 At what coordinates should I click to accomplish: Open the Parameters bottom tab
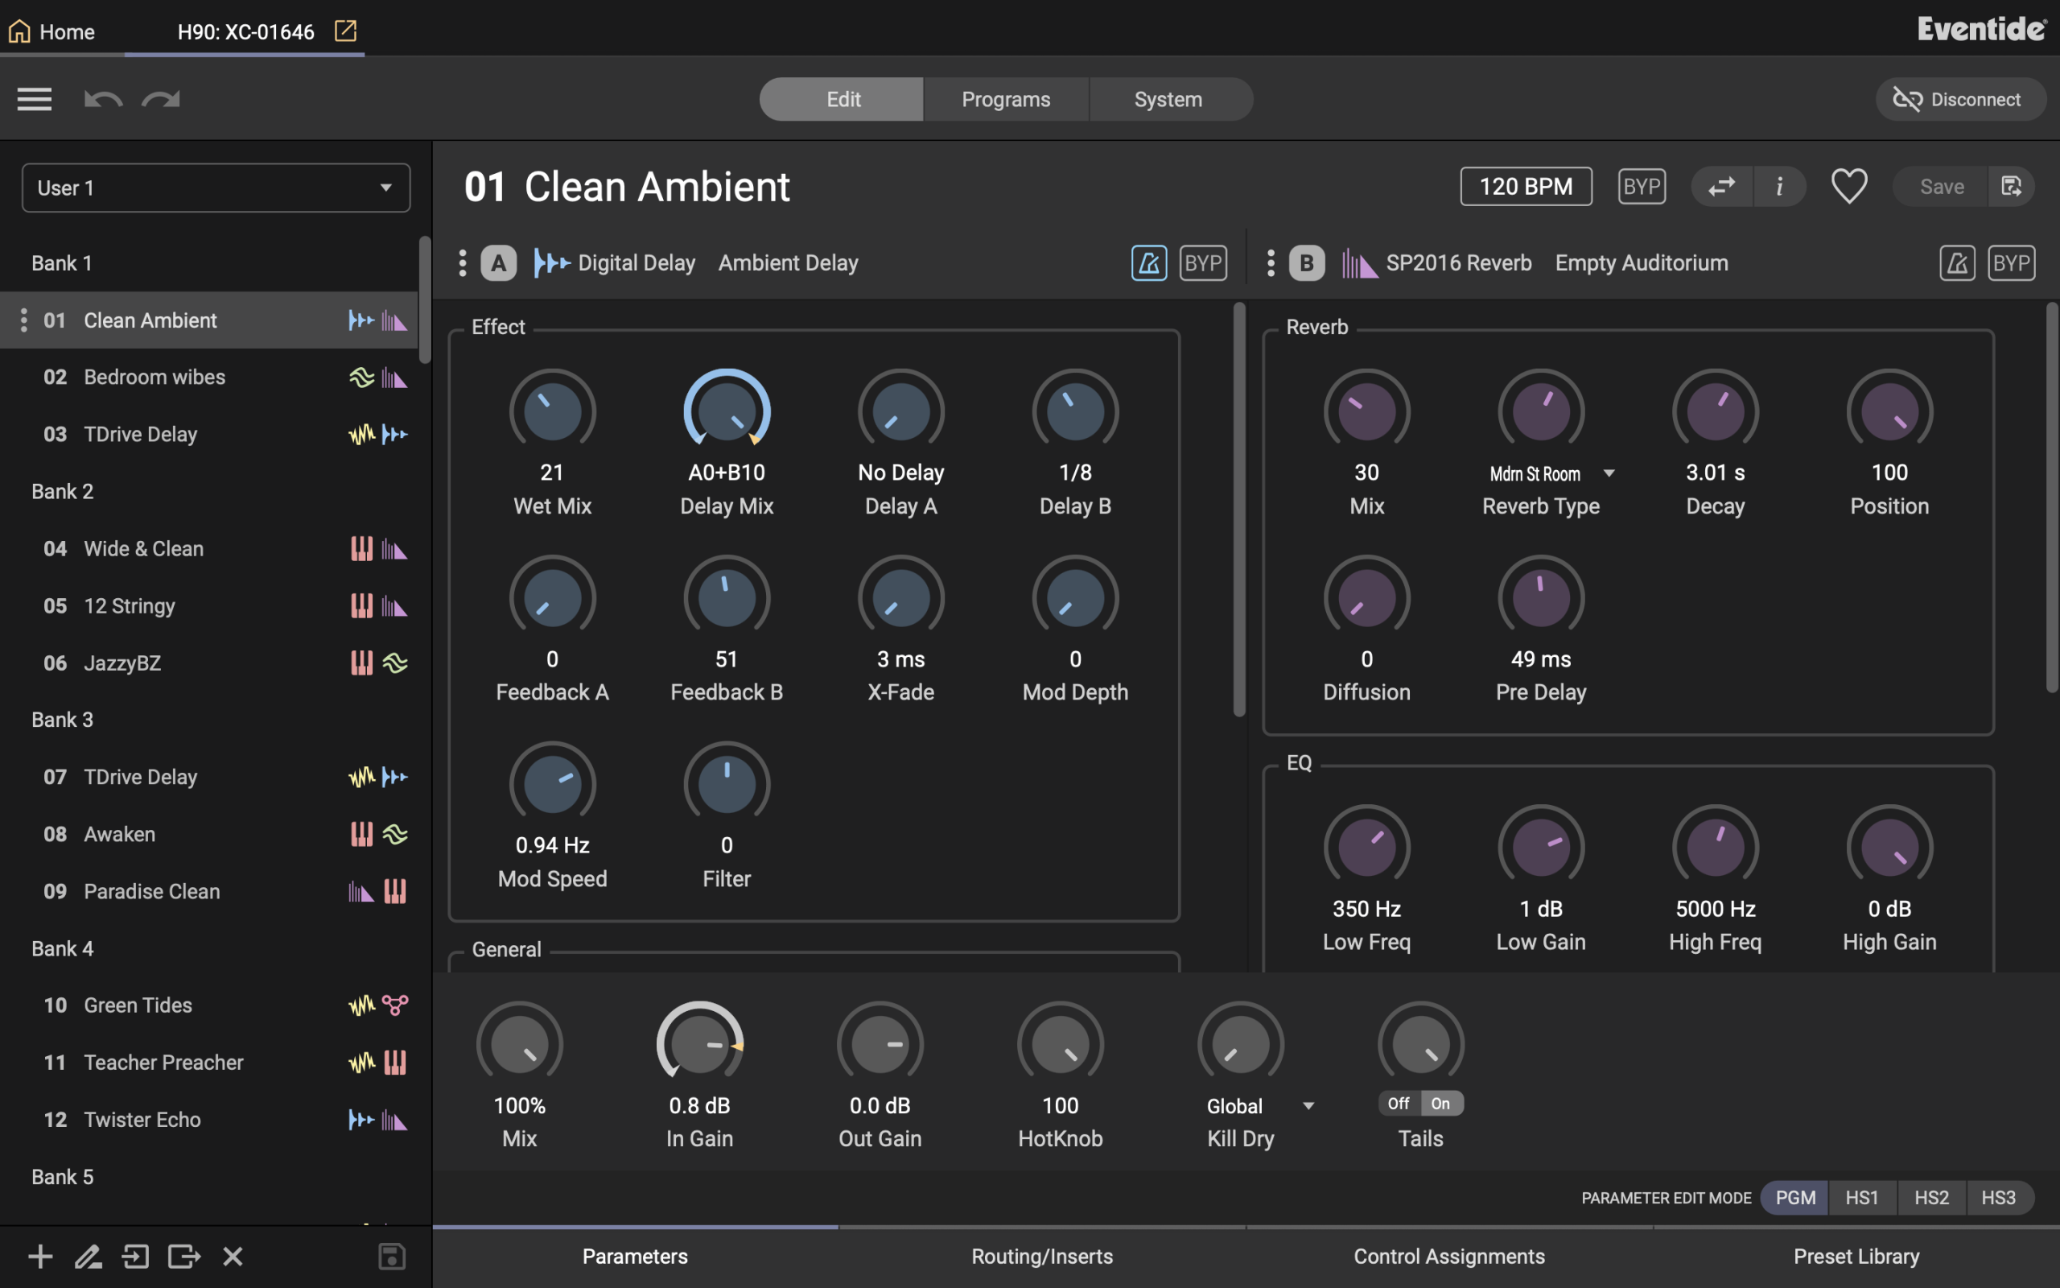635,1257
